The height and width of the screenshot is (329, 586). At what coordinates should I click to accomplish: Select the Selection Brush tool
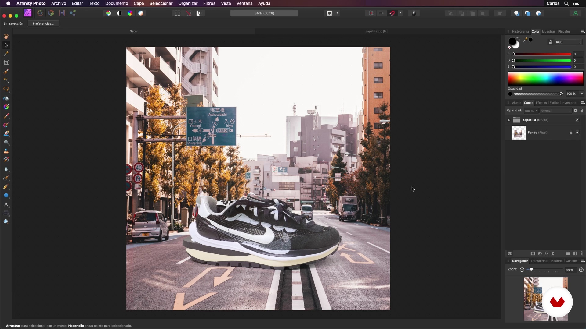pyautogui.click(x=6, y=72)
